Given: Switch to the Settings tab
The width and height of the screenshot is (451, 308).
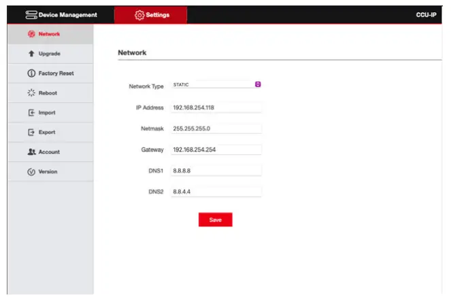Looking at the screenshot, I should [151, 15].
